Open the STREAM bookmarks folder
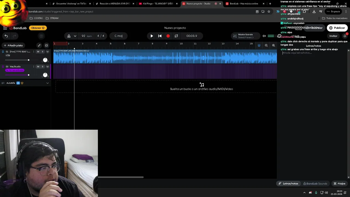350x197 pixels. (52, 18)
